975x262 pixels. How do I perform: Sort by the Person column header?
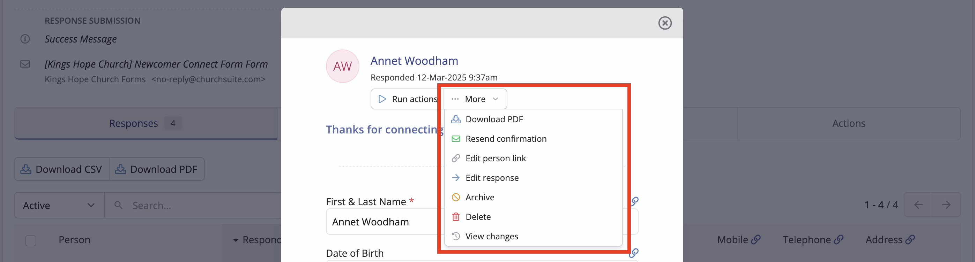74,240
